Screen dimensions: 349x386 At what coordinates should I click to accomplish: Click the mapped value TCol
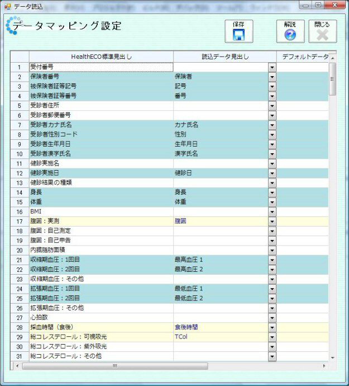pos(181,337)
